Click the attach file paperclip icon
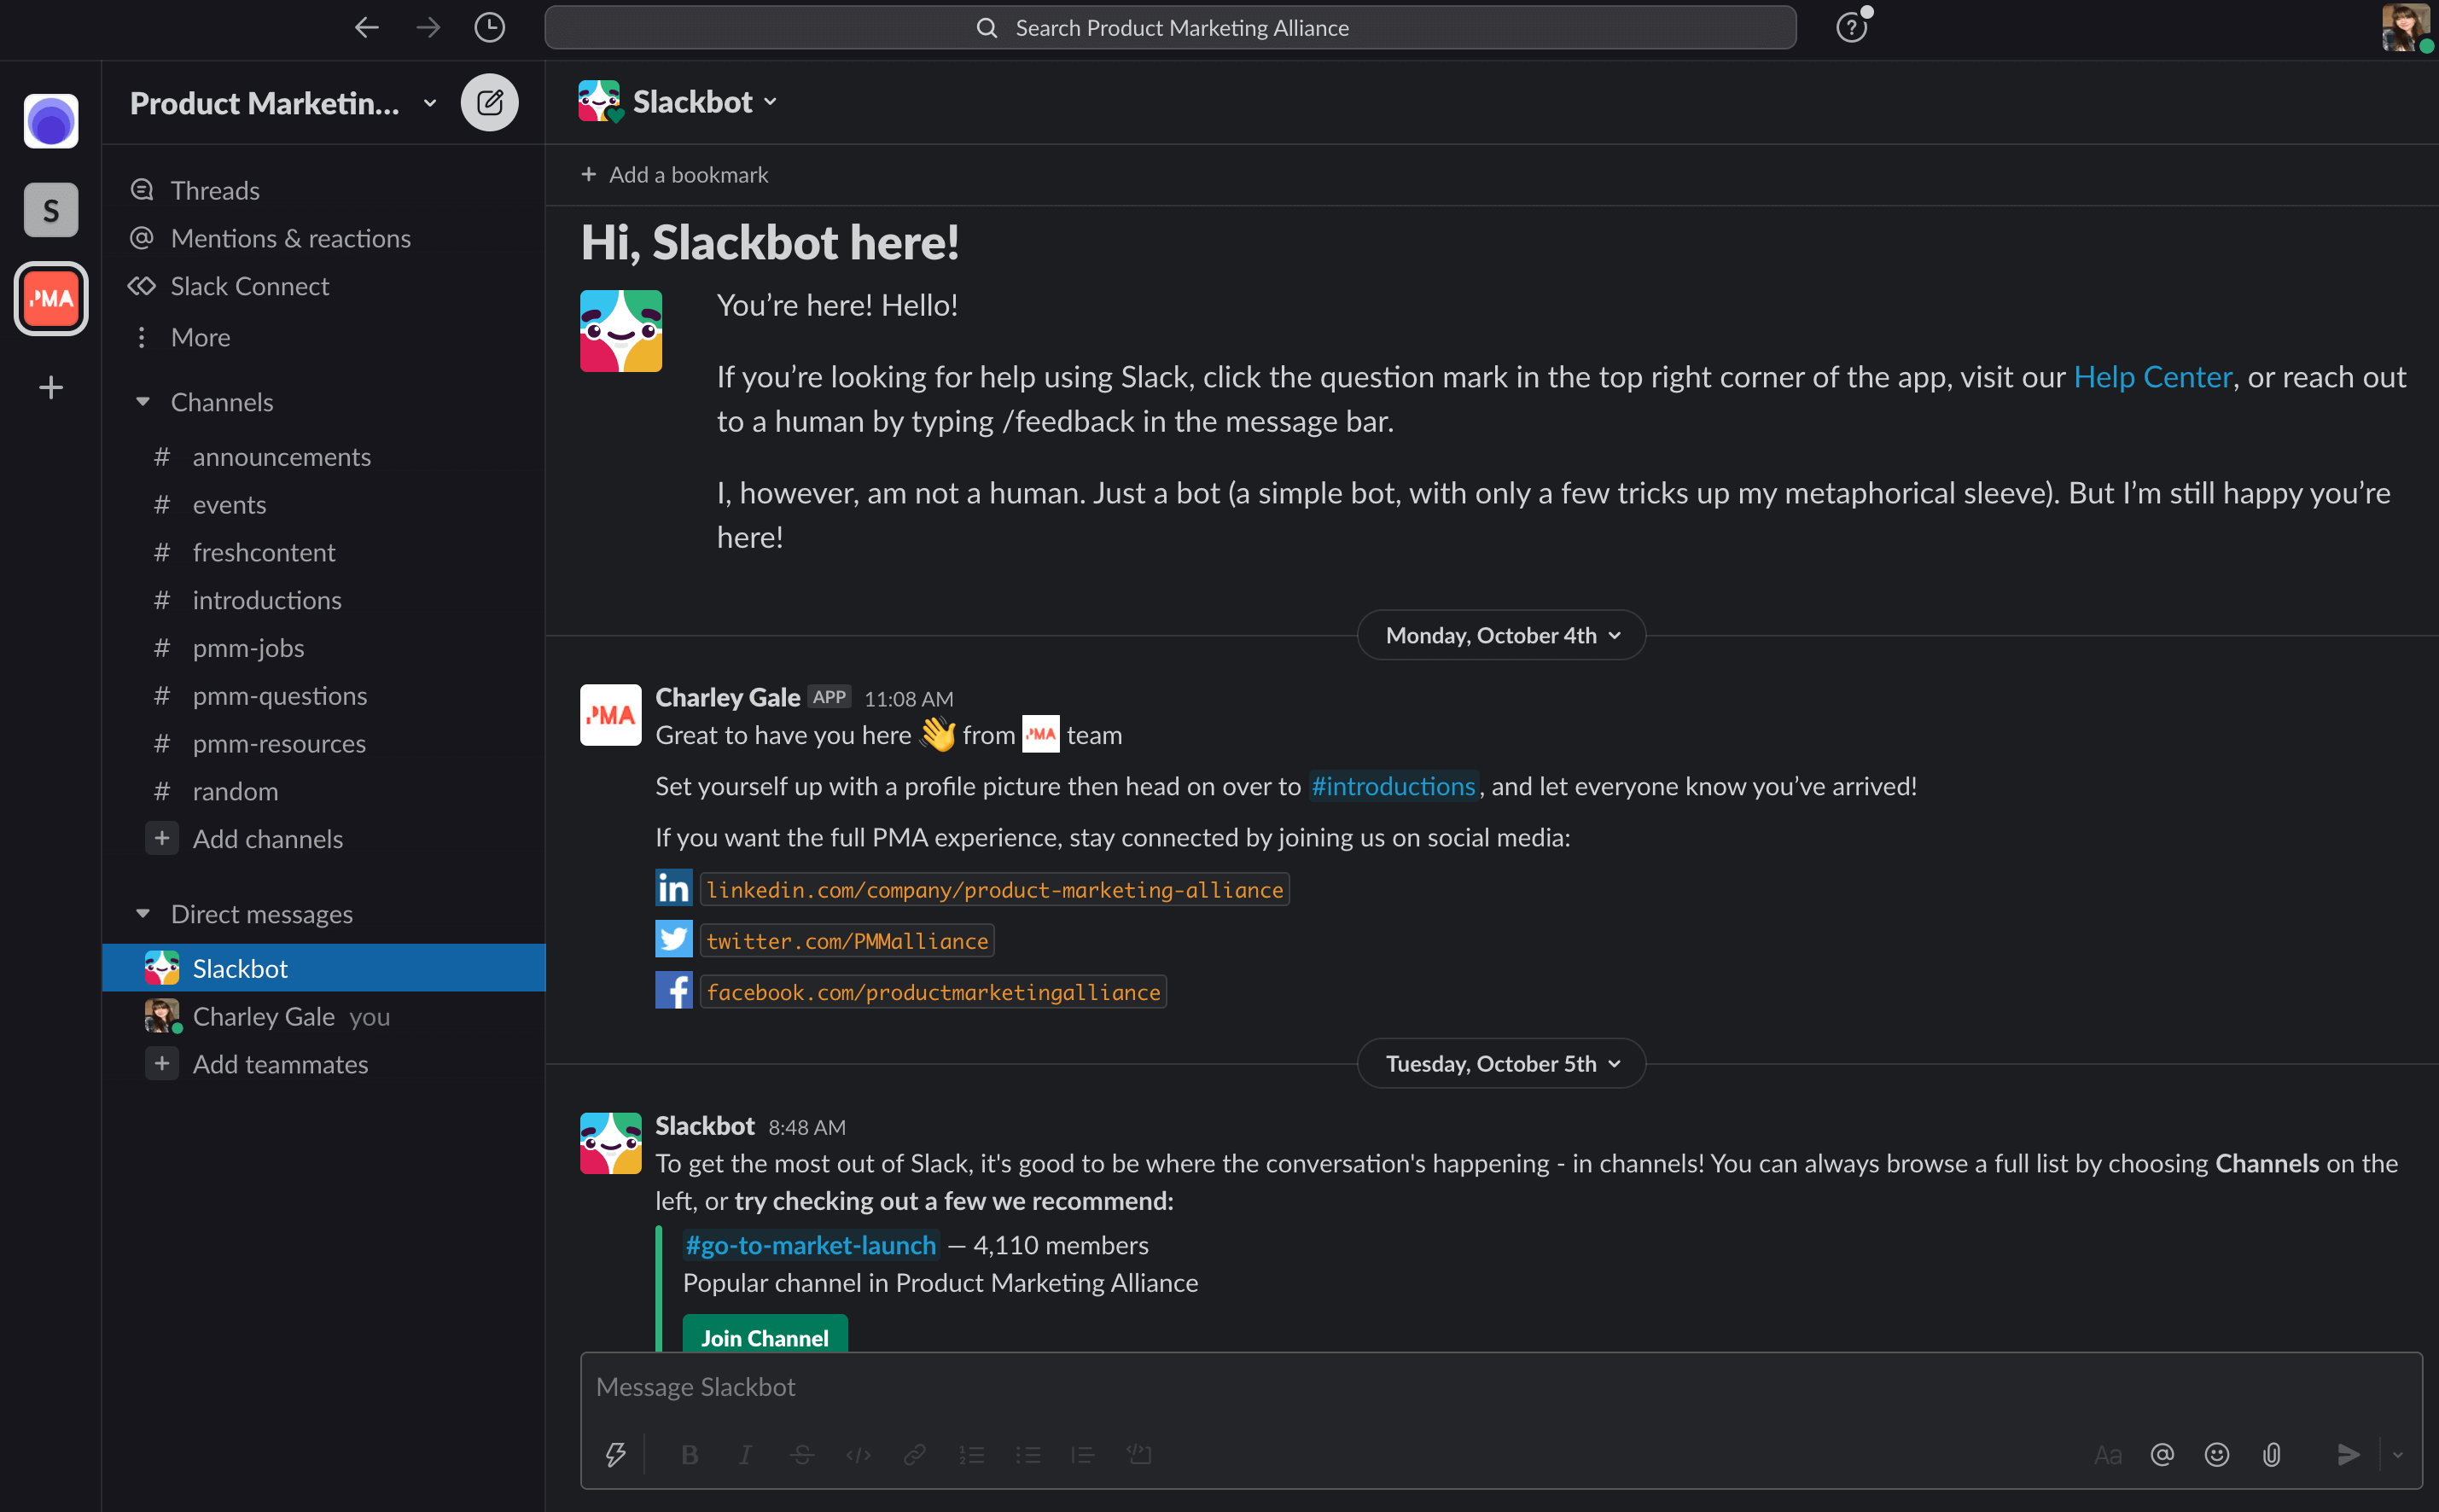Image resolution: width=2439 pixels, height=1512 pixels. [x=2271, y=1454]
